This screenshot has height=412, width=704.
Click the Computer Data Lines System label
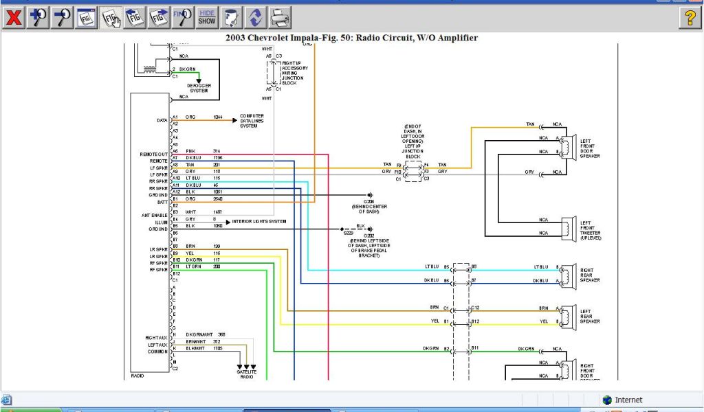(252, 121)
